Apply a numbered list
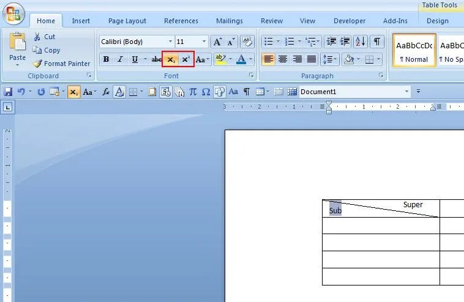This screenshot has width=464, height=302. coord(290,42)
